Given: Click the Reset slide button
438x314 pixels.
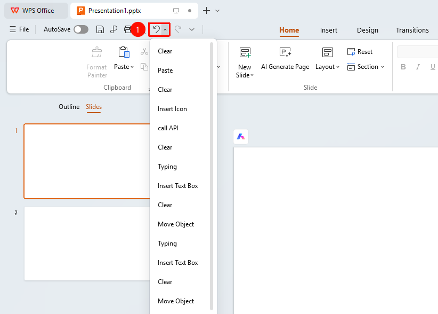Looking at the screenshot, I should point(360,52).
